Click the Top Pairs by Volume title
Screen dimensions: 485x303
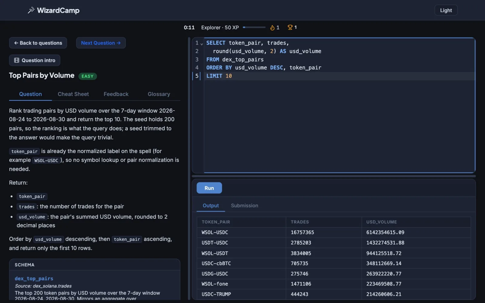click(42, 75)
